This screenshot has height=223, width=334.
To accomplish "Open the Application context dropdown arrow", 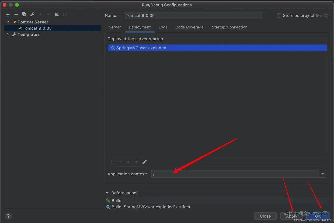I will click(323, 174).
